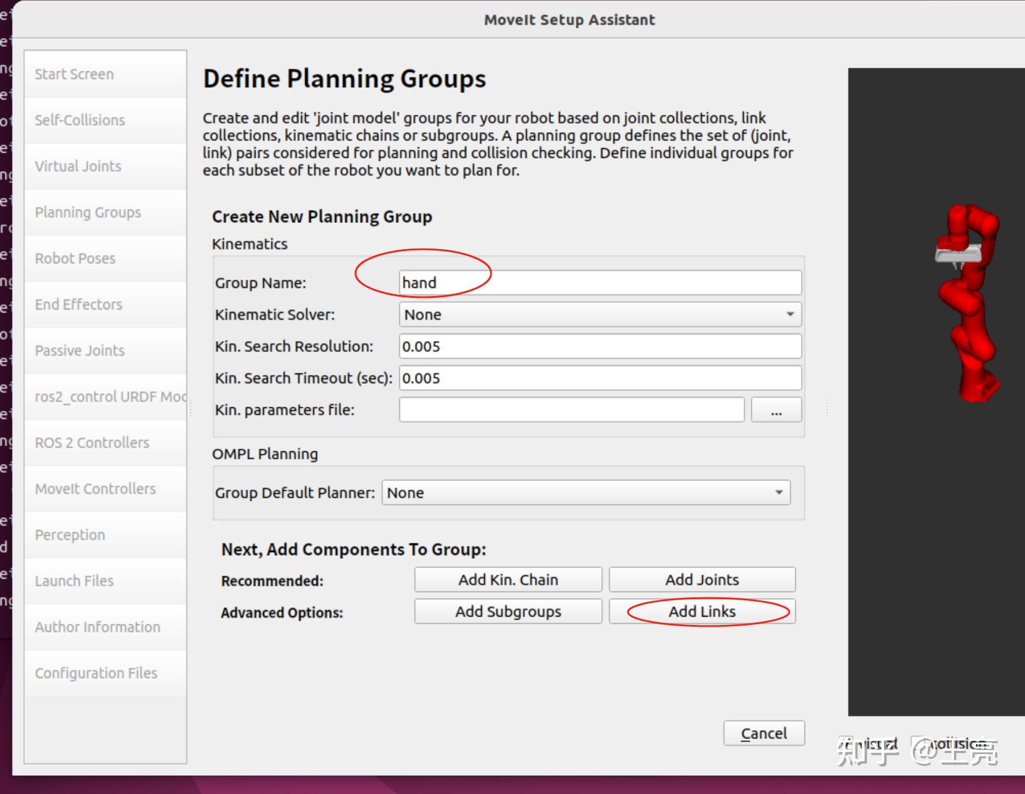Open the Self-Collisions step
This screenshot has height=794, width=1025.
tap(80, 121)
